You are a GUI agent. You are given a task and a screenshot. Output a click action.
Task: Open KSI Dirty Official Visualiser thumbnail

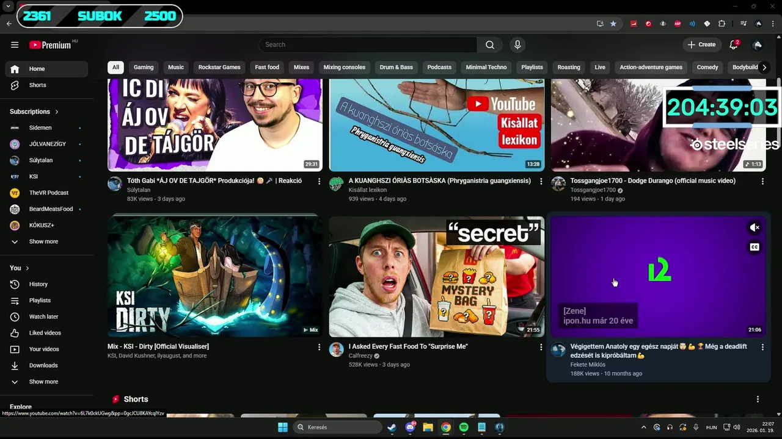[215, 277]
